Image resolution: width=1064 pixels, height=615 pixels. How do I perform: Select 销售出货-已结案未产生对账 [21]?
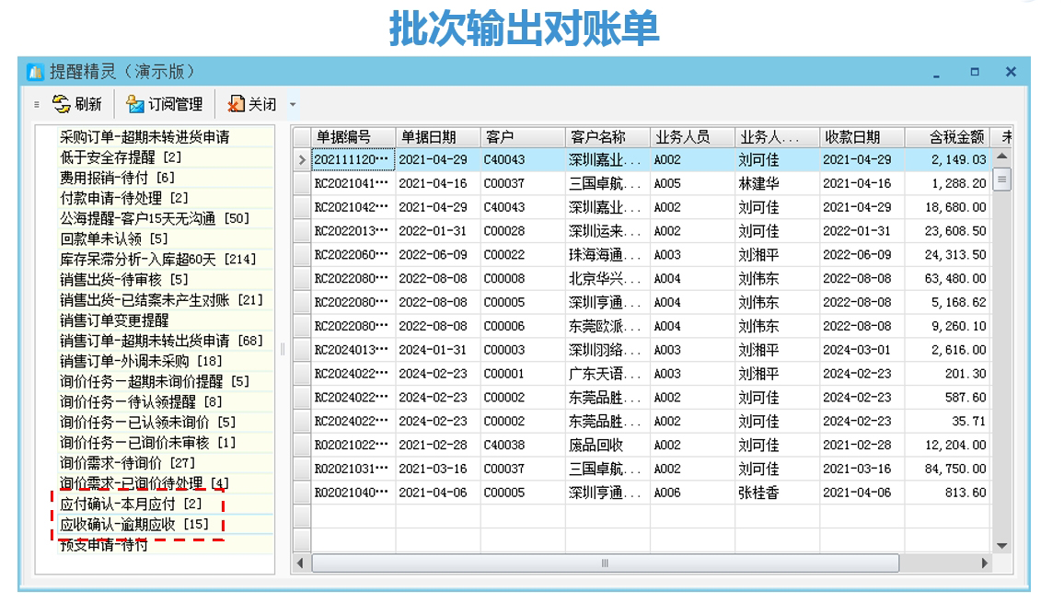pos(161,300)
